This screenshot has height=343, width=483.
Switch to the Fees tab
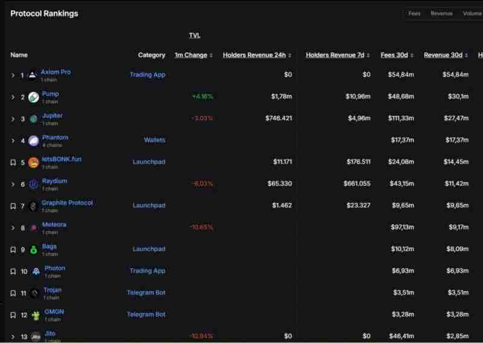[414, 13]
